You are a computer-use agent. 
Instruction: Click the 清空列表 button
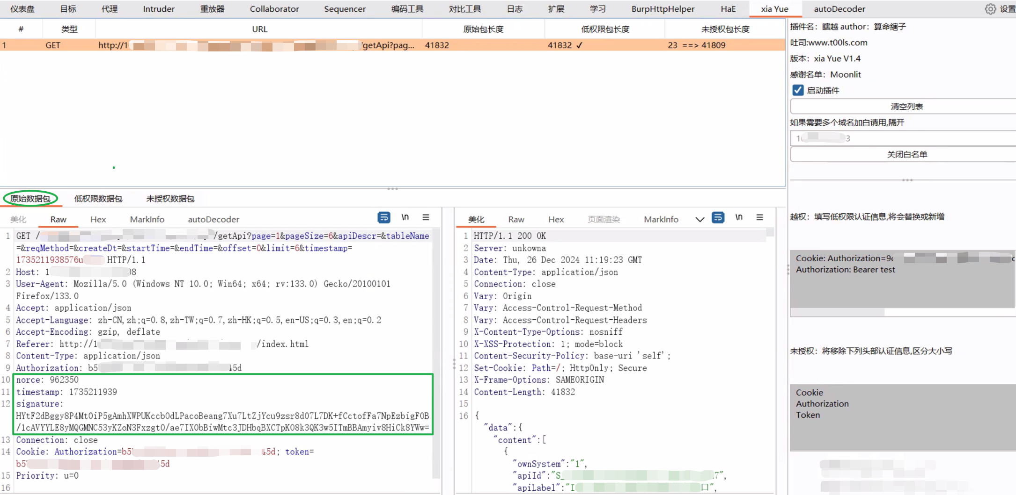[906, 107]
